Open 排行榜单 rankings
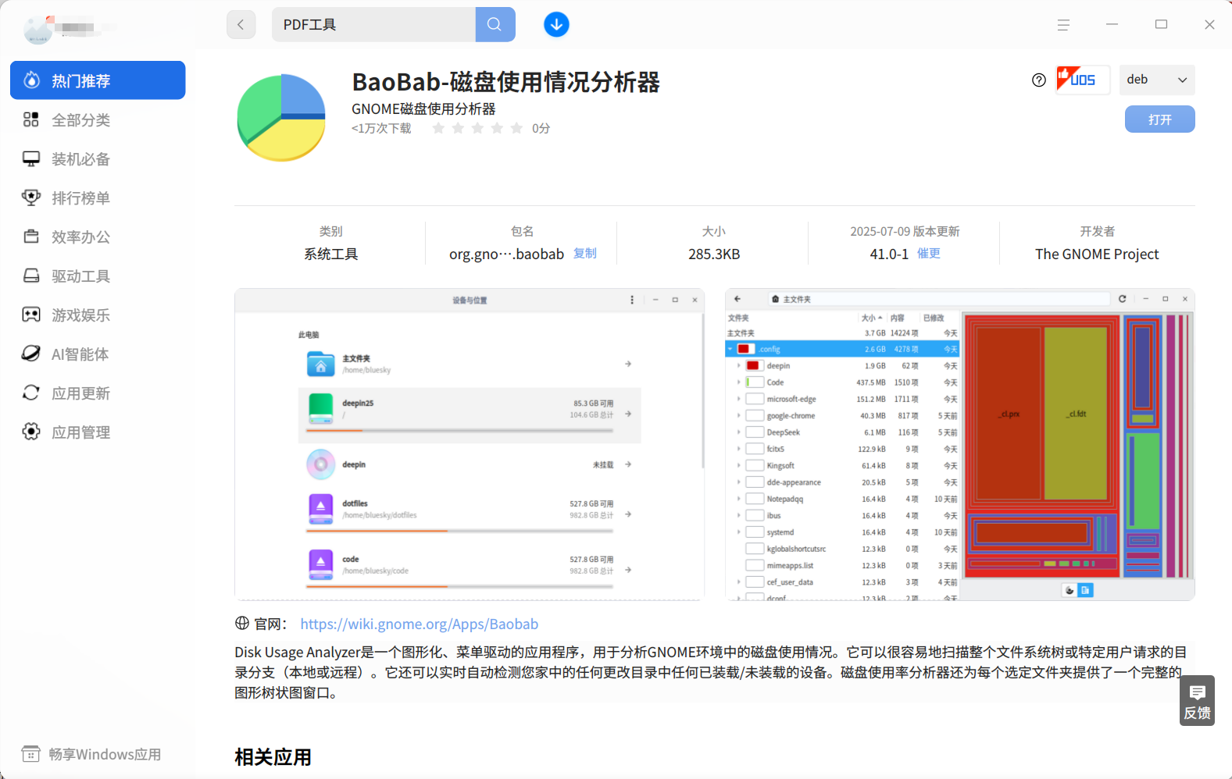Screen dimensions: 1232x779 98,197
